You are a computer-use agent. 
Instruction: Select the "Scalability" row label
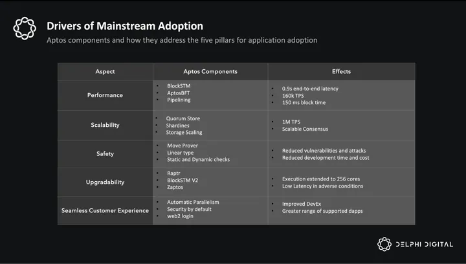(x=105, y=124)
